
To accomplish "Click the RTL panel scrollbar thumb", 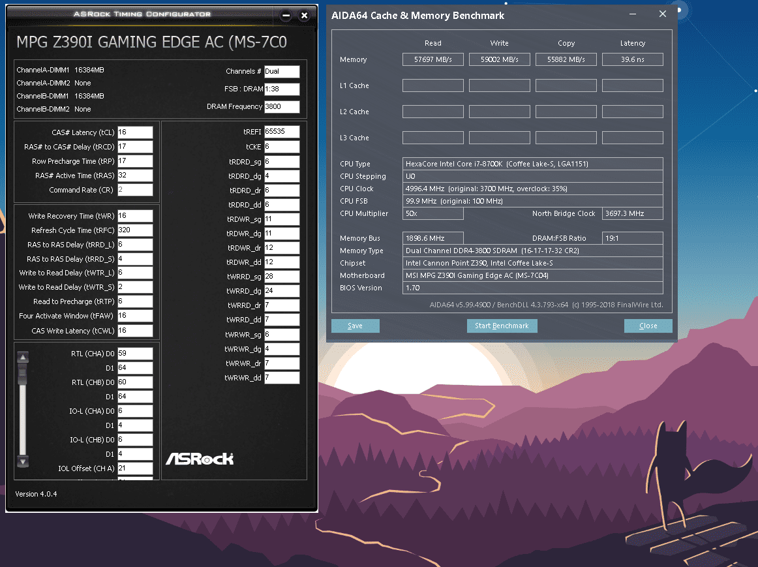I will pos(23,375).
